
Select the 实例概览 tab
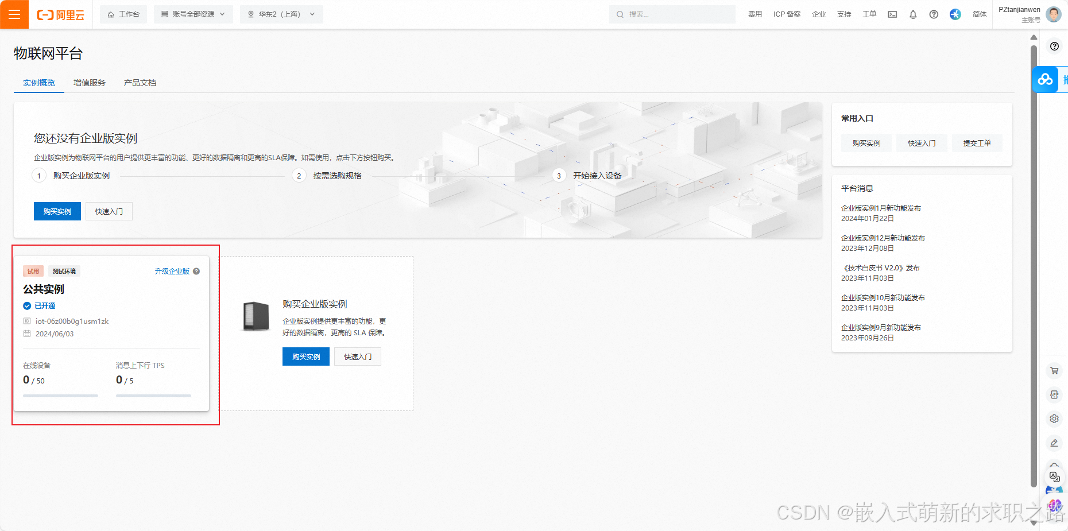tap(39, 83)
